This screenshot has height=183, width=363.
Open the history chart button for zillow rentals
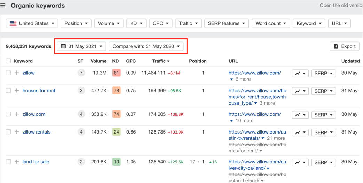pyautogui.click(x=300, y=132)
